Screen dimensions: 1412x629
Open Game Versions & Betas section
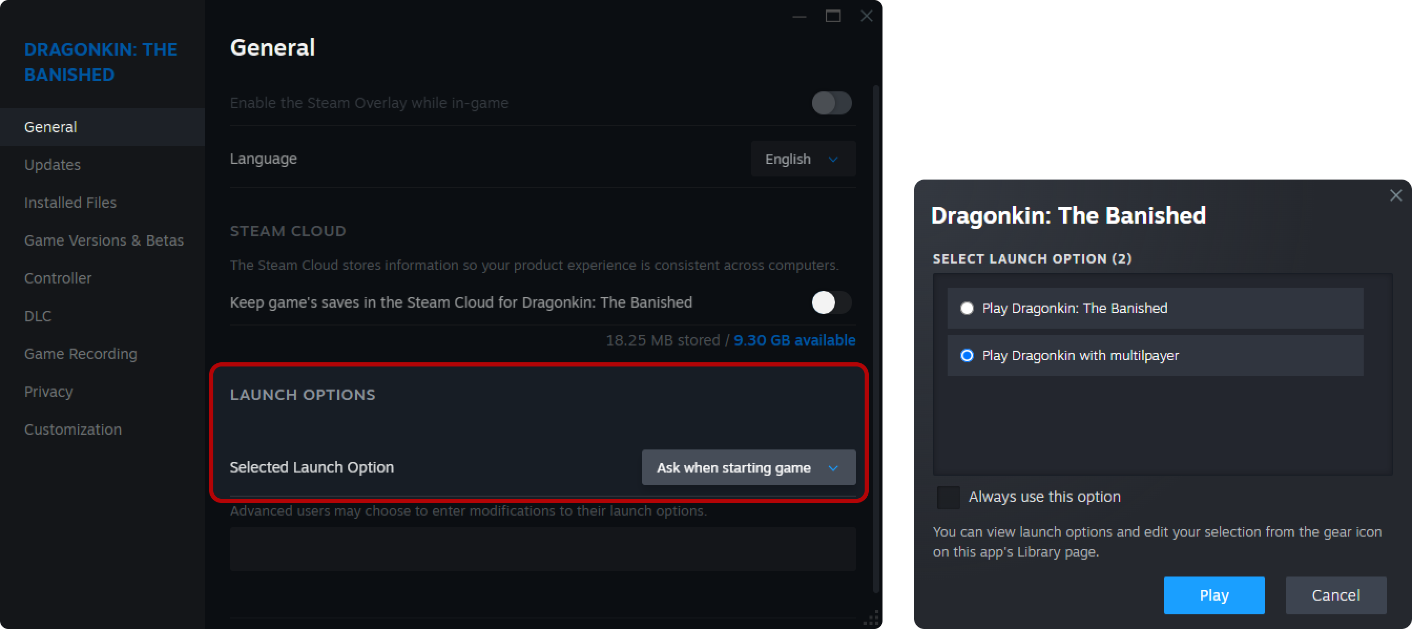pos(103,240)
